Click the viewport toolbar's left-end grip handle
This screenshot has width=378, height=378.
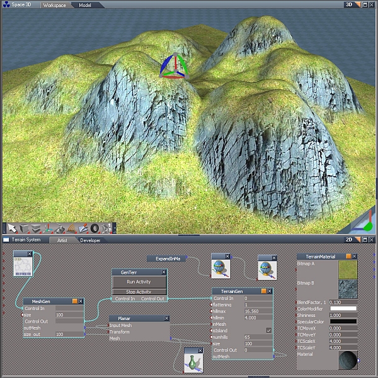pos(4,228)
